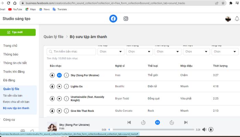Screen dimensions: 240x137
Task: Rewind 10 seconds in player
Action: point(143,123)
